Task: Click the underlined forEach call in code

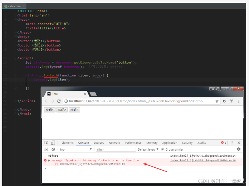Action: pyautogui.click(x=51, y=75)
